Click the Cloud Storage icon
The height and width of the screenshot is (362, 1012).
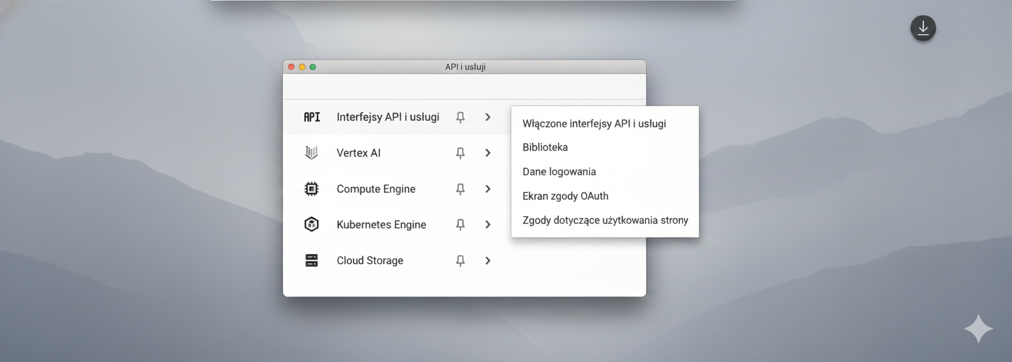tap(311, 260)
